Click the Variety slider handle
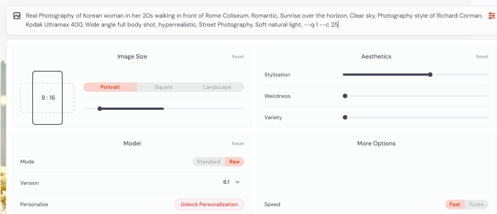 coord(345,117)
